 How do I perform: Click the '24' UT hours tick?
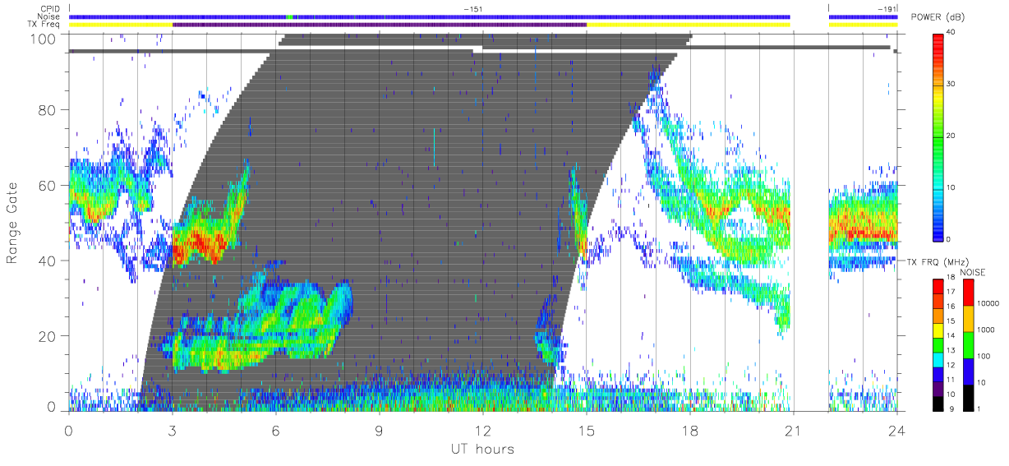pos(897,430)
